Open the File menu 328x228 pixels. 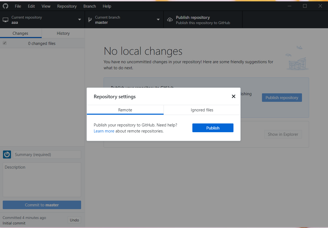pos(18,6)
